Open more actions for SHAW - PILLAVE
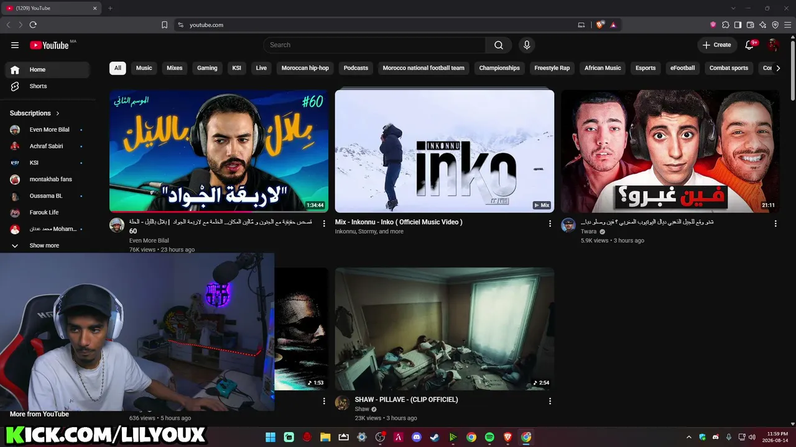This screenshot has width=796, height=447. pyautogui.click(x=550, y=401)
